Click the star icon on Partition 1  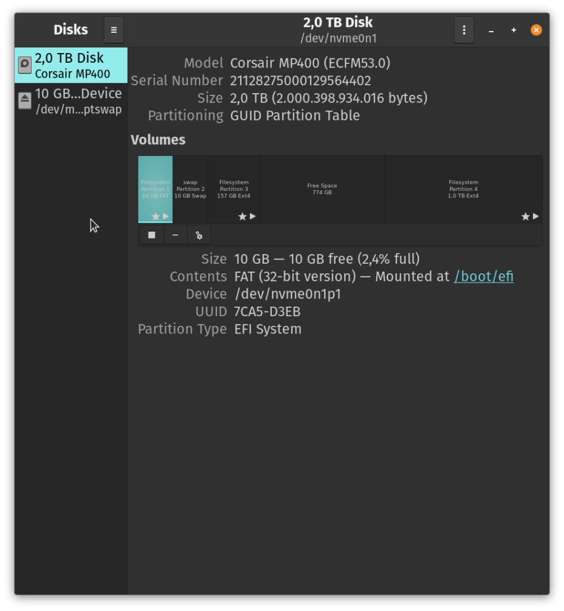pos(156,216)
